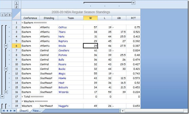Collapse the Eastern conference group beside row 17
Screen dimensions: 189x114
point(2,97)
